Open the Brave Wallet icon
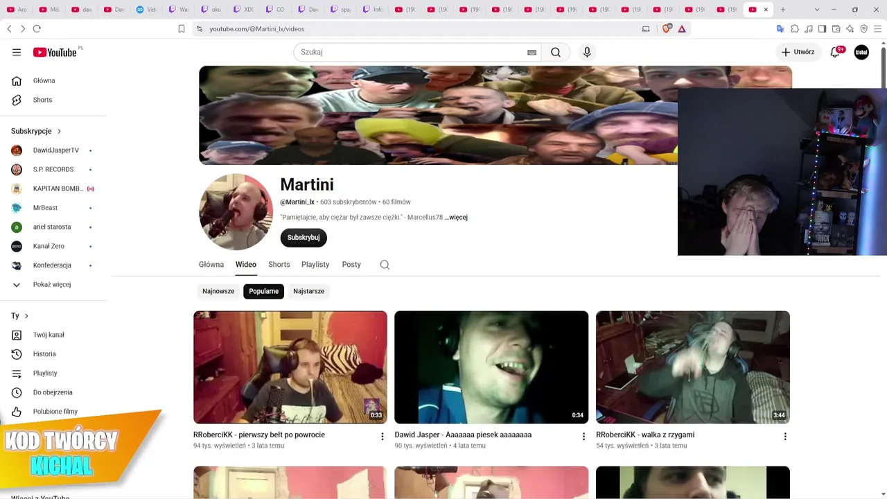This screenshot has height=499, width=887. (x=836, y=28)
